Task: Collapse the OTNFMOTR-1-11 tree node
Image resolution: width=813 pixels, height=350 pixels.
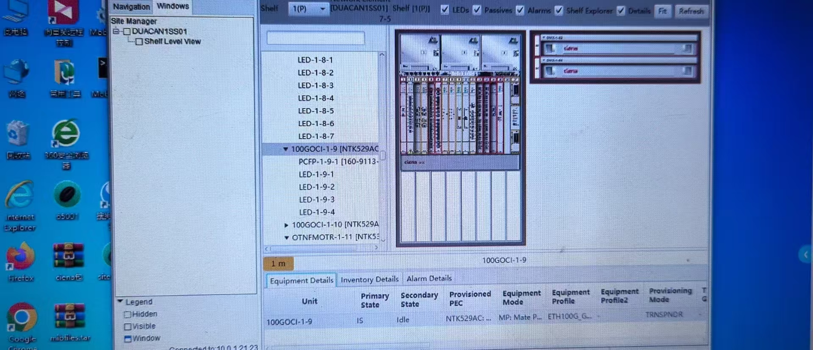Action: point(287,238)
